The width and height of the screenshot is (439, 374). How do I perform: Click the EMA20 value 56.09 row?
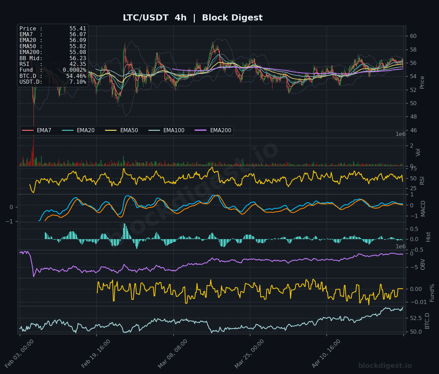click(53, 40)
